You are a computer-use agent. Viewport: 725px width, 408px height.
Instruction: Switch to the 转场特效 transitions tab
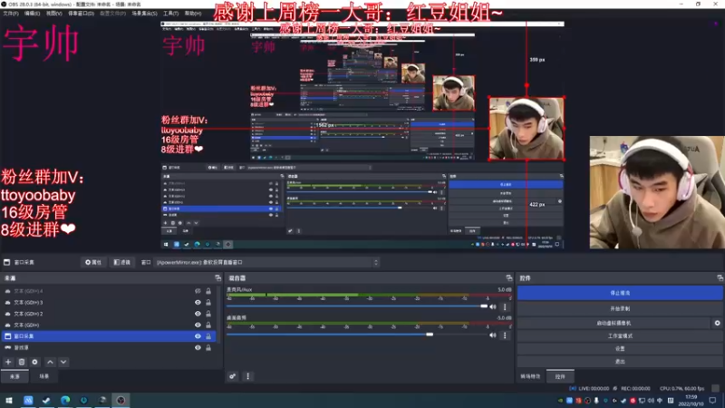[x=530, y=376]
